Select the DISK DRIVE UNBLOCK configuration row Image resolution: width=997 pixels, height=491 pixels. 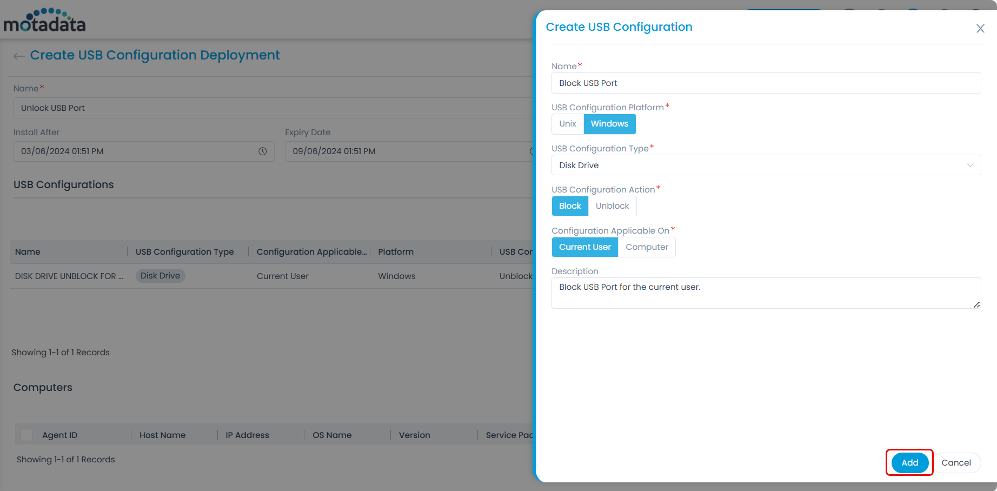[x=69, y=276]
